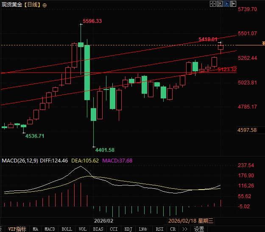265x232 pixels.
Task: Click the DEA:105.62 value
Action: pos(85,160)
